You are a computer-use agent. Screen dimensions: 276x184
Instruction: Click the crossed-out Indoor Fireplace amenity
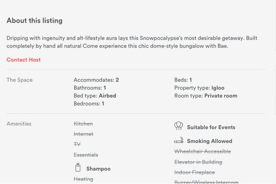click(x=195, y=172)
